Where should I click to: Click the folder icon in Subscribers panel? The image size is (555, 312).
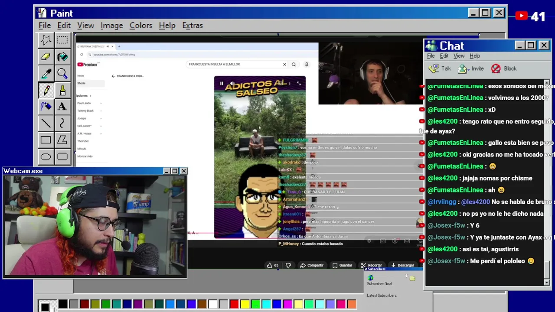(x=412, y=278)
